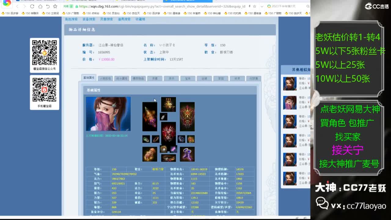Click the 手机藏宝阁 QR code
The width and height of the screenshot is (391, 220).
click(x=45, y=90)
